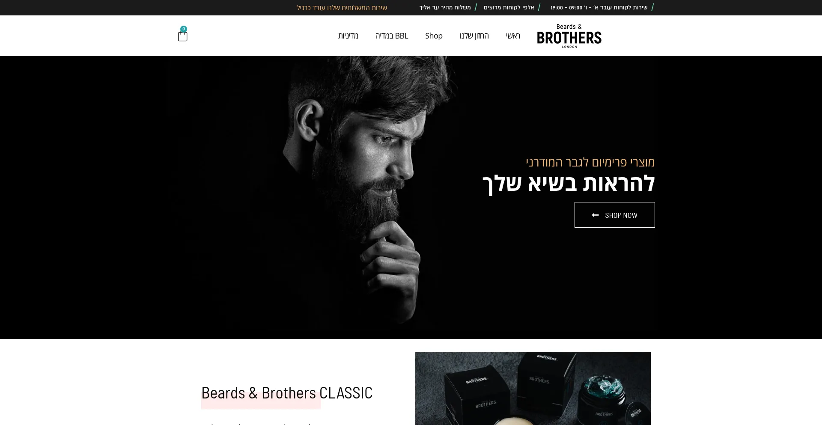Click the Beards & Brothers London logo

569,36
